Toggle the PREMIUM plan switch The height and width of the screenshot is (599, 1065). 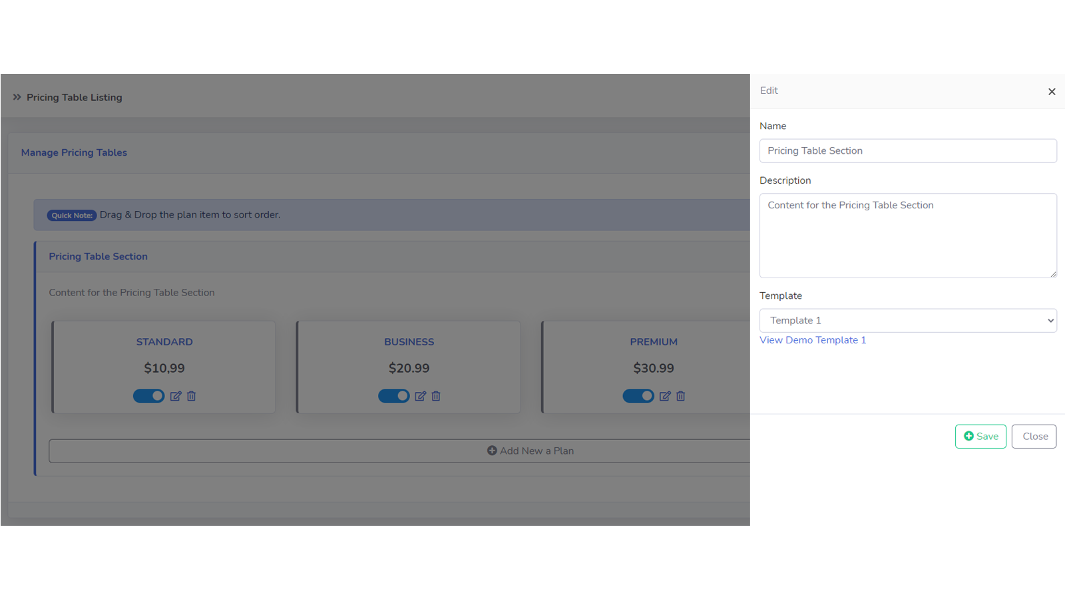(638, 395)
